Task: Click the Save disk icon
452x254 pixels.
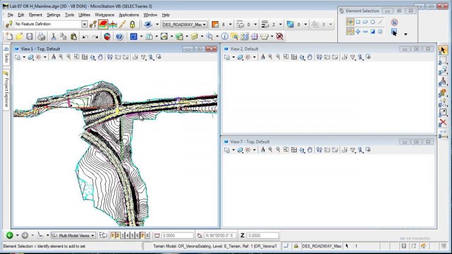Action: pyautogui.click(x=31, y=36)
